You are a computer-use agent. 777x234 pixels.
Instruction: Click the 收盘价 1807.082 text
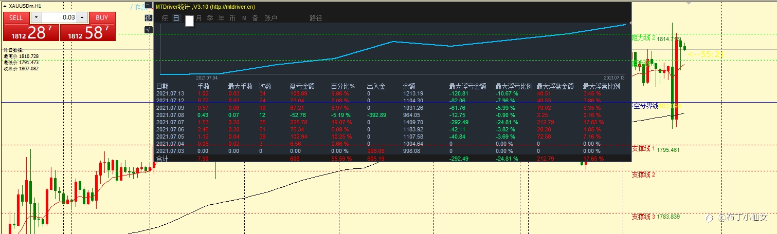pyautogui.click(x=21, y=68)
